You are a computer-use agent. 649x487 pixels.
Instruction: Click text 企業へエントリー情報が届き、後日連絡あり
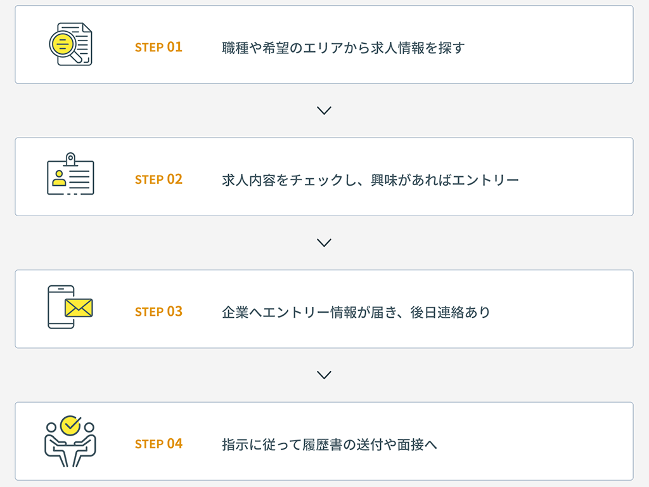click(356, 312)
